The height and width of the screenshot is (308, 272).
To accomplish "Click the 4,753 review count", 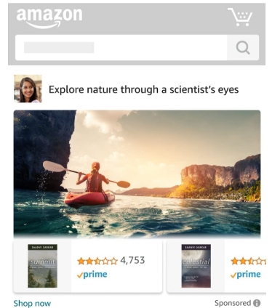I will click(132, 261).
